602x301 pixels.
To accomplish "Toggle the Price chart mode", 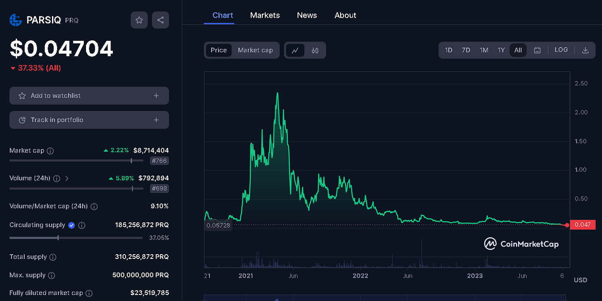I will pyautogui.click(x=218, y=50).
